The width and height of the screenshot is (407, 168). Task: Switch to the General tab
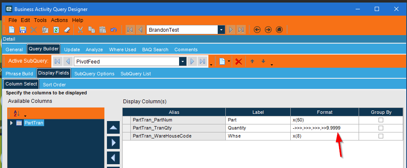click(14, 50)
